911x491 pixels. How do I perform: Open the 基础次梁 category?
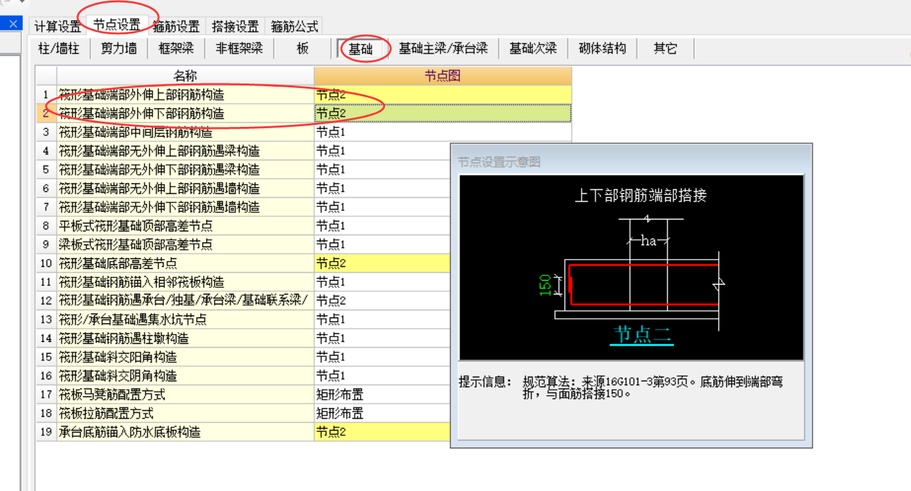pyautogui.click(x=533, y=49)
